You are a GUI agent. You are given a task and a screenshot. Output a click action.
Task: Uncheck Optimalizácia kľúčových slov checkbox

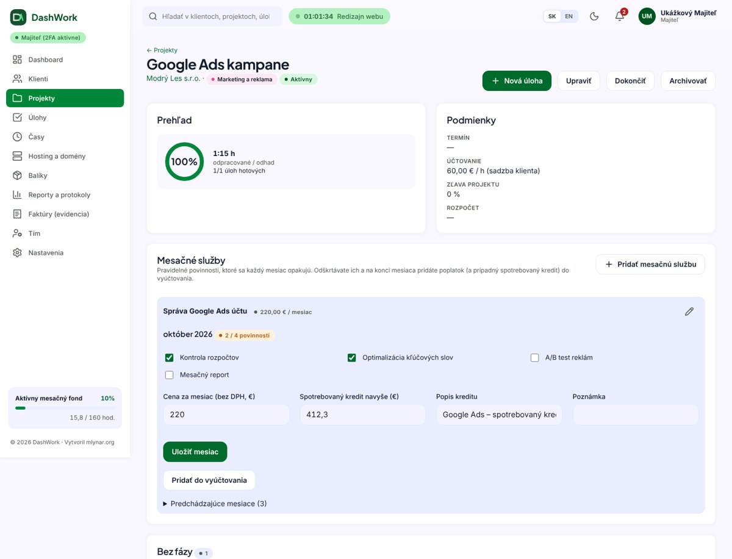coord(352,358)
